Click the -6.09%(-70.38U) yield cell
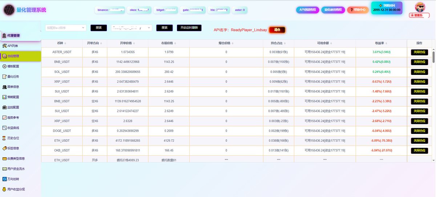The image size is (436, 197). (381, 141)
